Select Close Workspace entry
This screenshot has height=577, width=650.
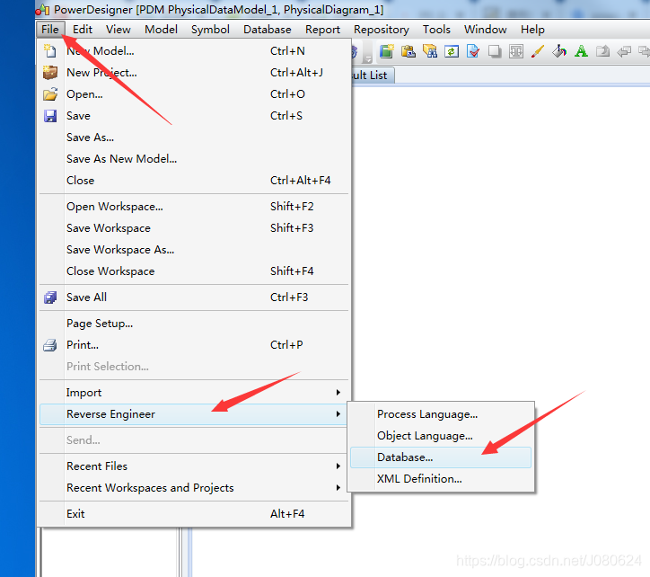(194, 271)
